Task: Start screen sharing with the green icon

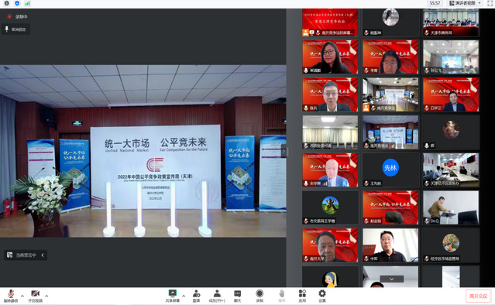Action: pos(173,296)
